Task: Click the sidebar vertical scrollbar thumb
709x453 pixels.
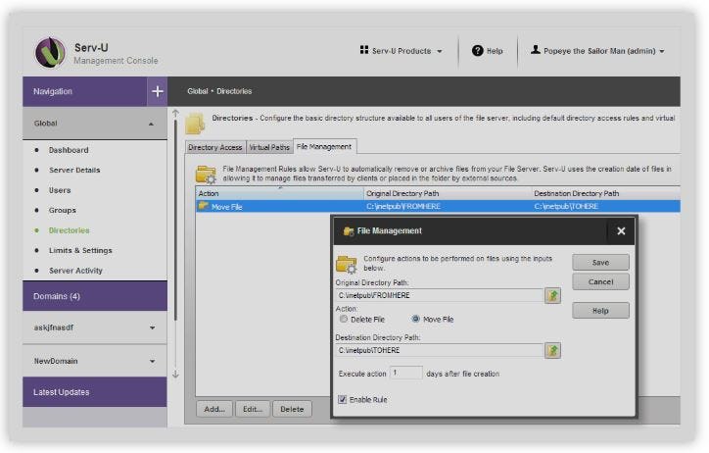Action: (175, 220)
